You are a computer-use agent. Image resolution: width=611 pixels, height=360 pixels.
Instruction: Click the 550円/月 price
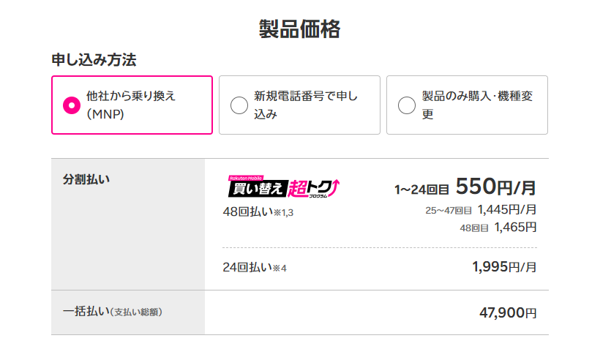495,188
